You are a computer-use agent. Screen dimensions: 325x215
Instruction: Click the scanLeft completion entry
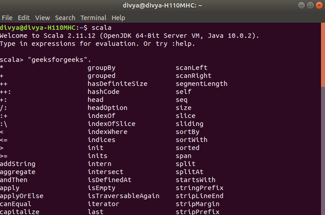click(192, 68)
